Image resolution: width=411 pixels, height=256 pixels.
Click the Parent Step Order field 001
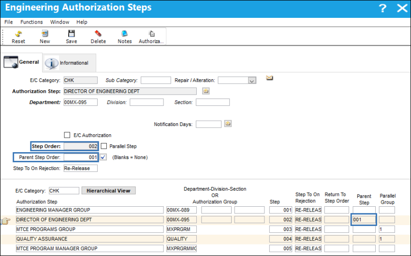[81, 157]
